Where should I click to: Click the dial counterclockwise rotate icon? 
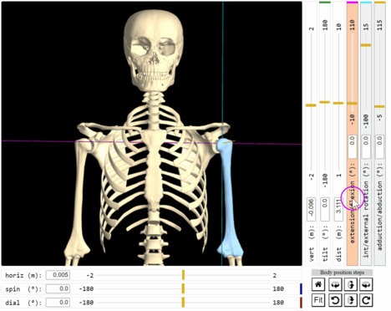pos(335,300)
